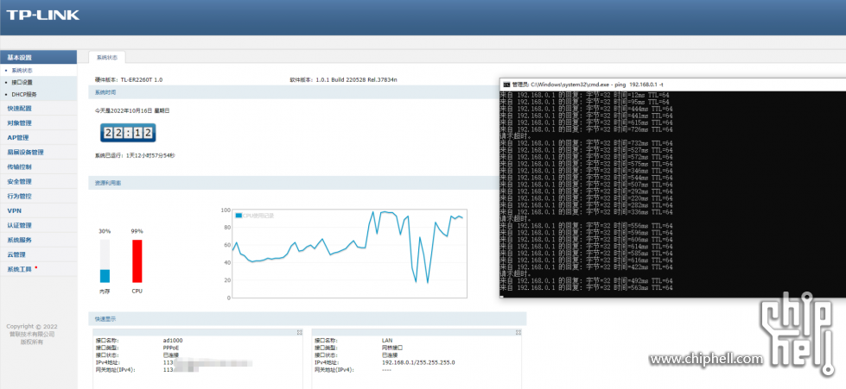Collapse the 基本设置 menu section
846x389 pixels.
pyautogui.click(x=38, y=57)
